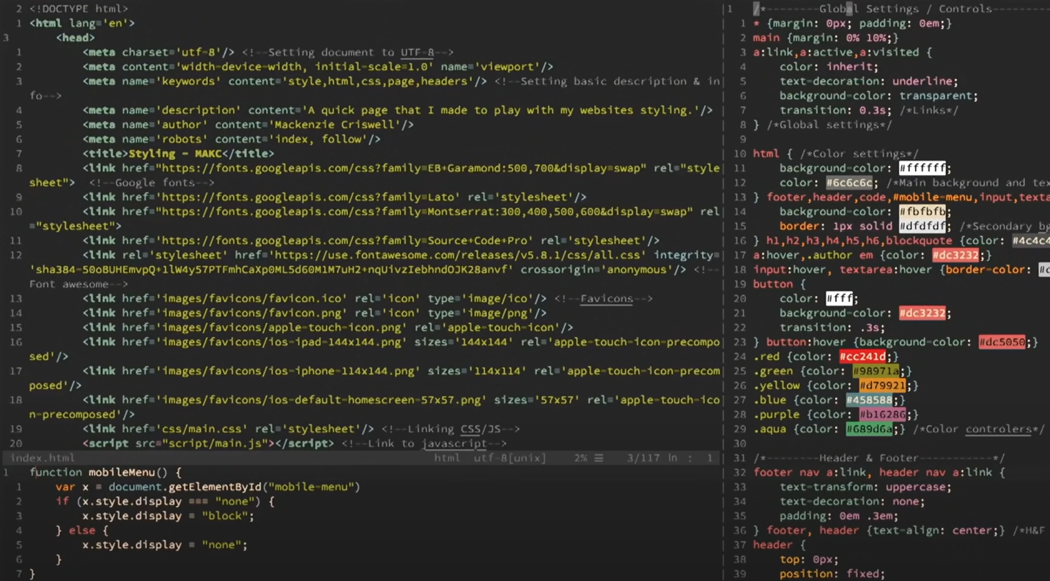
Task: Click the <head> tag
Action: [x=75, y=38]
